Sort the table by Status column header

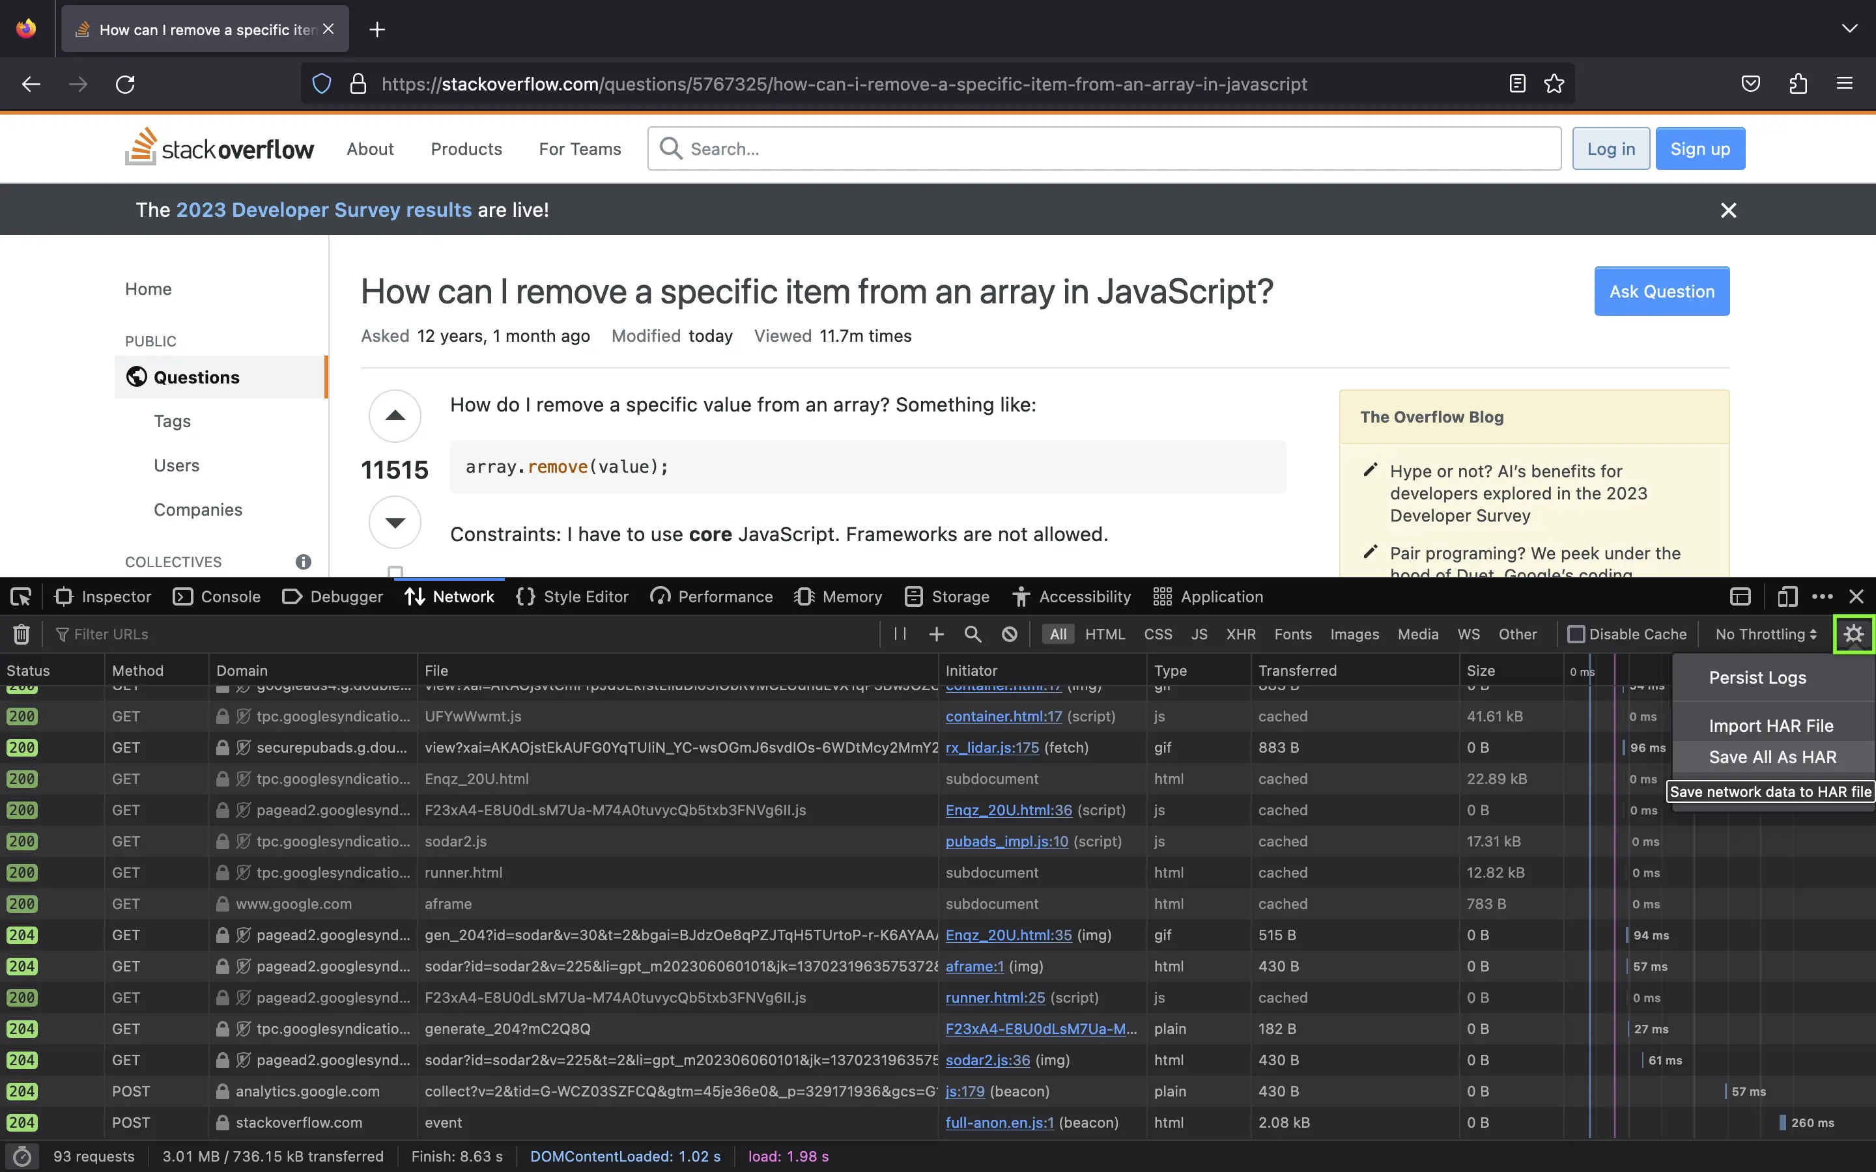[x=52, y=671]
